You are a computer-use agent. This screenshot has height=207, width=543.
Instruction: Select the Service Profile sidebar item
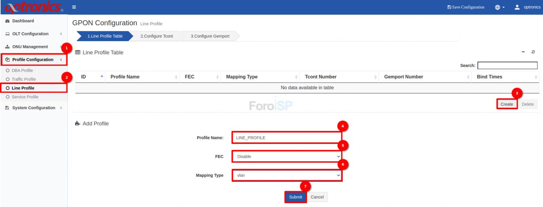pos(25,97)
